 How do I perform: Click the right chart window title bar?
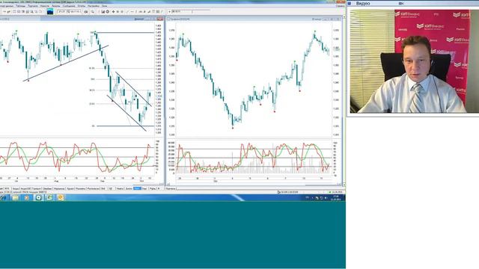tap(254, 19)
